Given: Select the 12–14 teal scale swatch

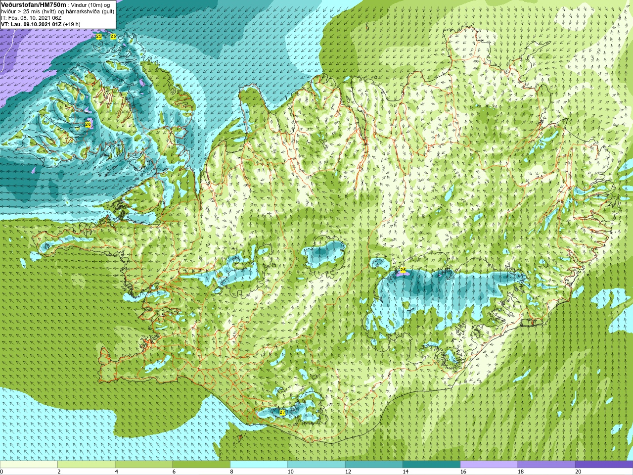Looking at the screenshot, I should [x=374, y=465].
